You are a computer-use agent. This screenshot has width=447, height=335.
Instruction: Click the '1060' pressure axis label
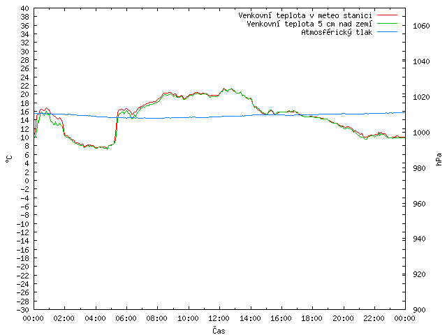click(x=421, y=26)
